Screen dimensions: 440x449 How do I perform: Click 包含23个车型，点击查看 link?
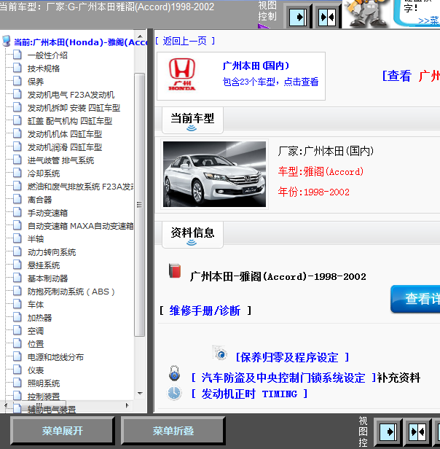[x=270, y=82]
